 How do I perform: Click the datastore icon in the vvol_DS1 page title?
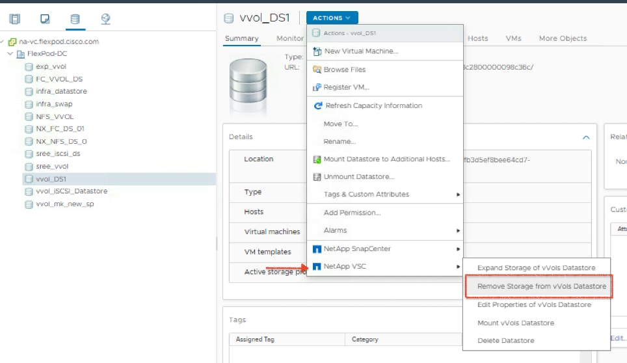click(229, 18)
